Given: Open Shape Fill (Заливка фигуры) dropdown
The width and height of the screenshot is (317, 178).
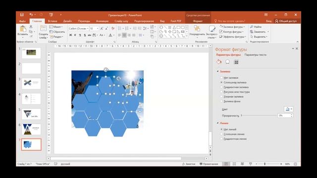Looking at the screenshot, I should point(232,27).
